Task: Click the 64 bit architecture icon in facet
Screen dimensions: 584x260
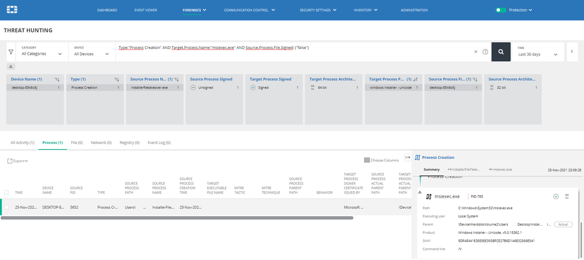Action: click(x=313, y=87)
